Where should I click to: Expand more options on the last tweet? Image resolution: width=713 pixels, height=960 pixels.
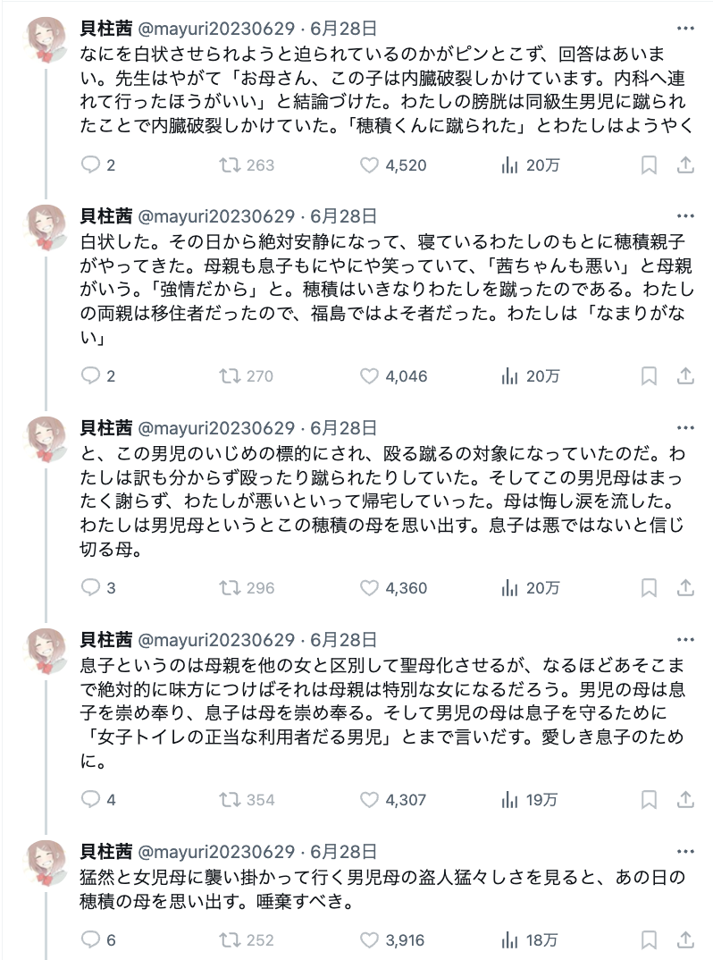pyautogui.click(x=685, y=851)
